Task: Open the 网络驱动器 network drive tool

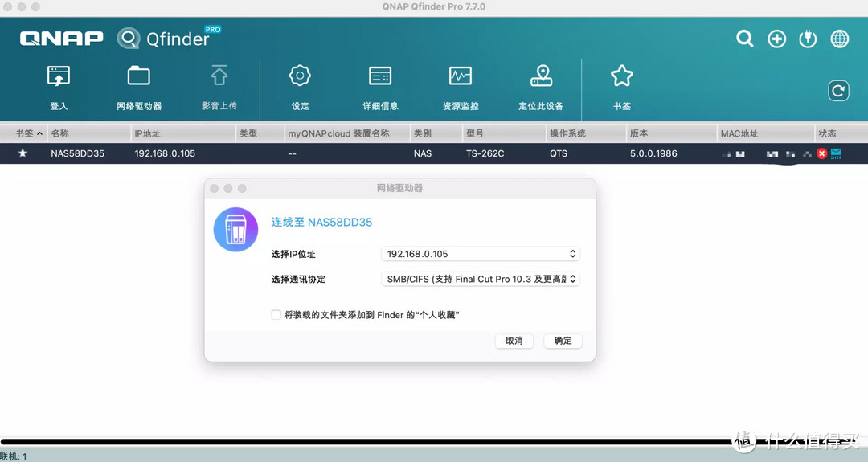Action: click(x=138, y=76)
